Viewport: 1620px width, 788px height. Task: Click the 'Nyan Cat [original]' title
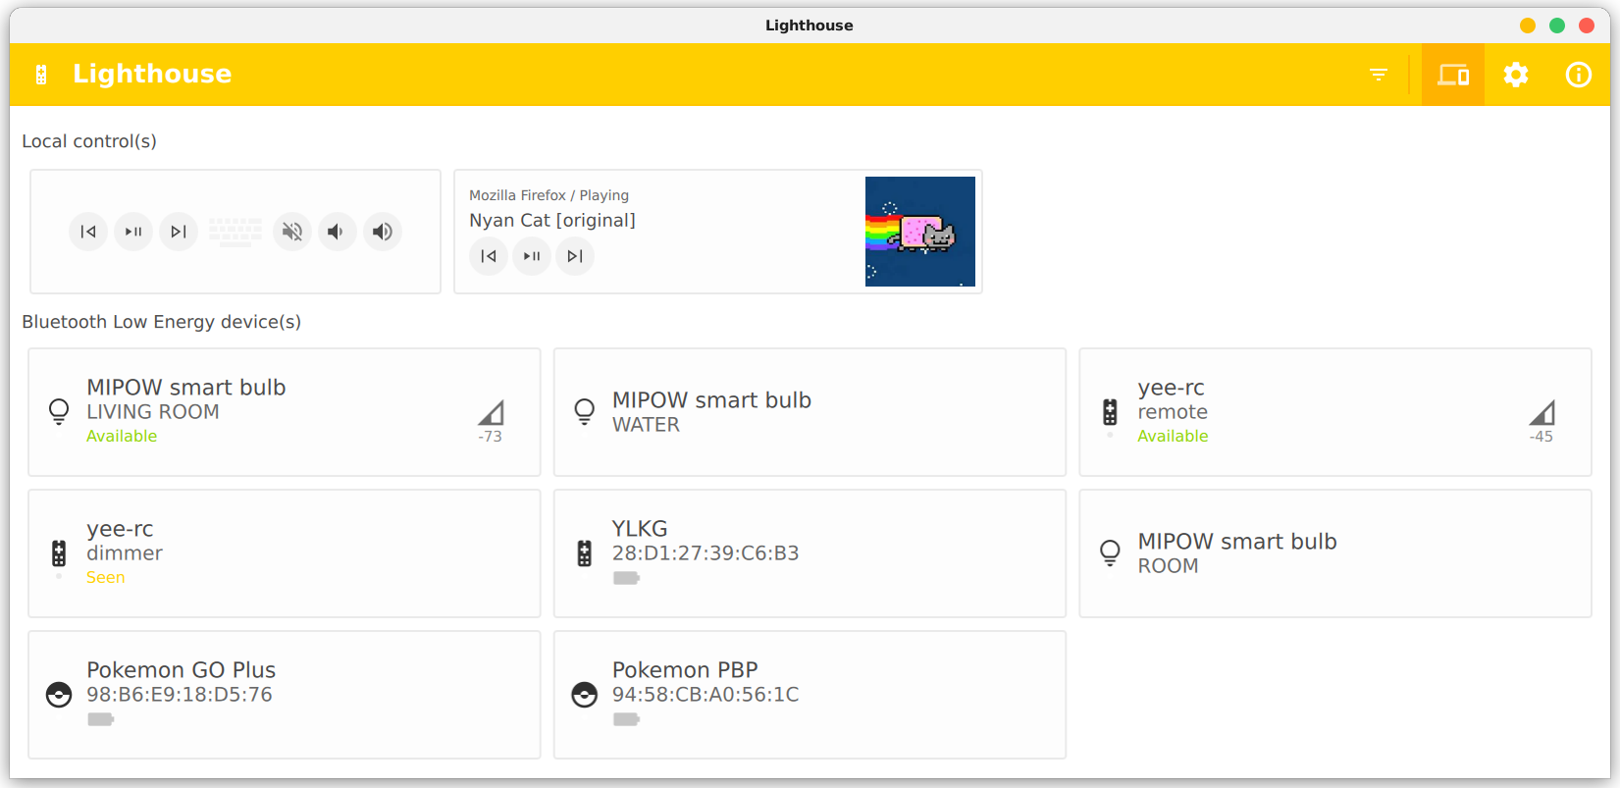[552, 220]
